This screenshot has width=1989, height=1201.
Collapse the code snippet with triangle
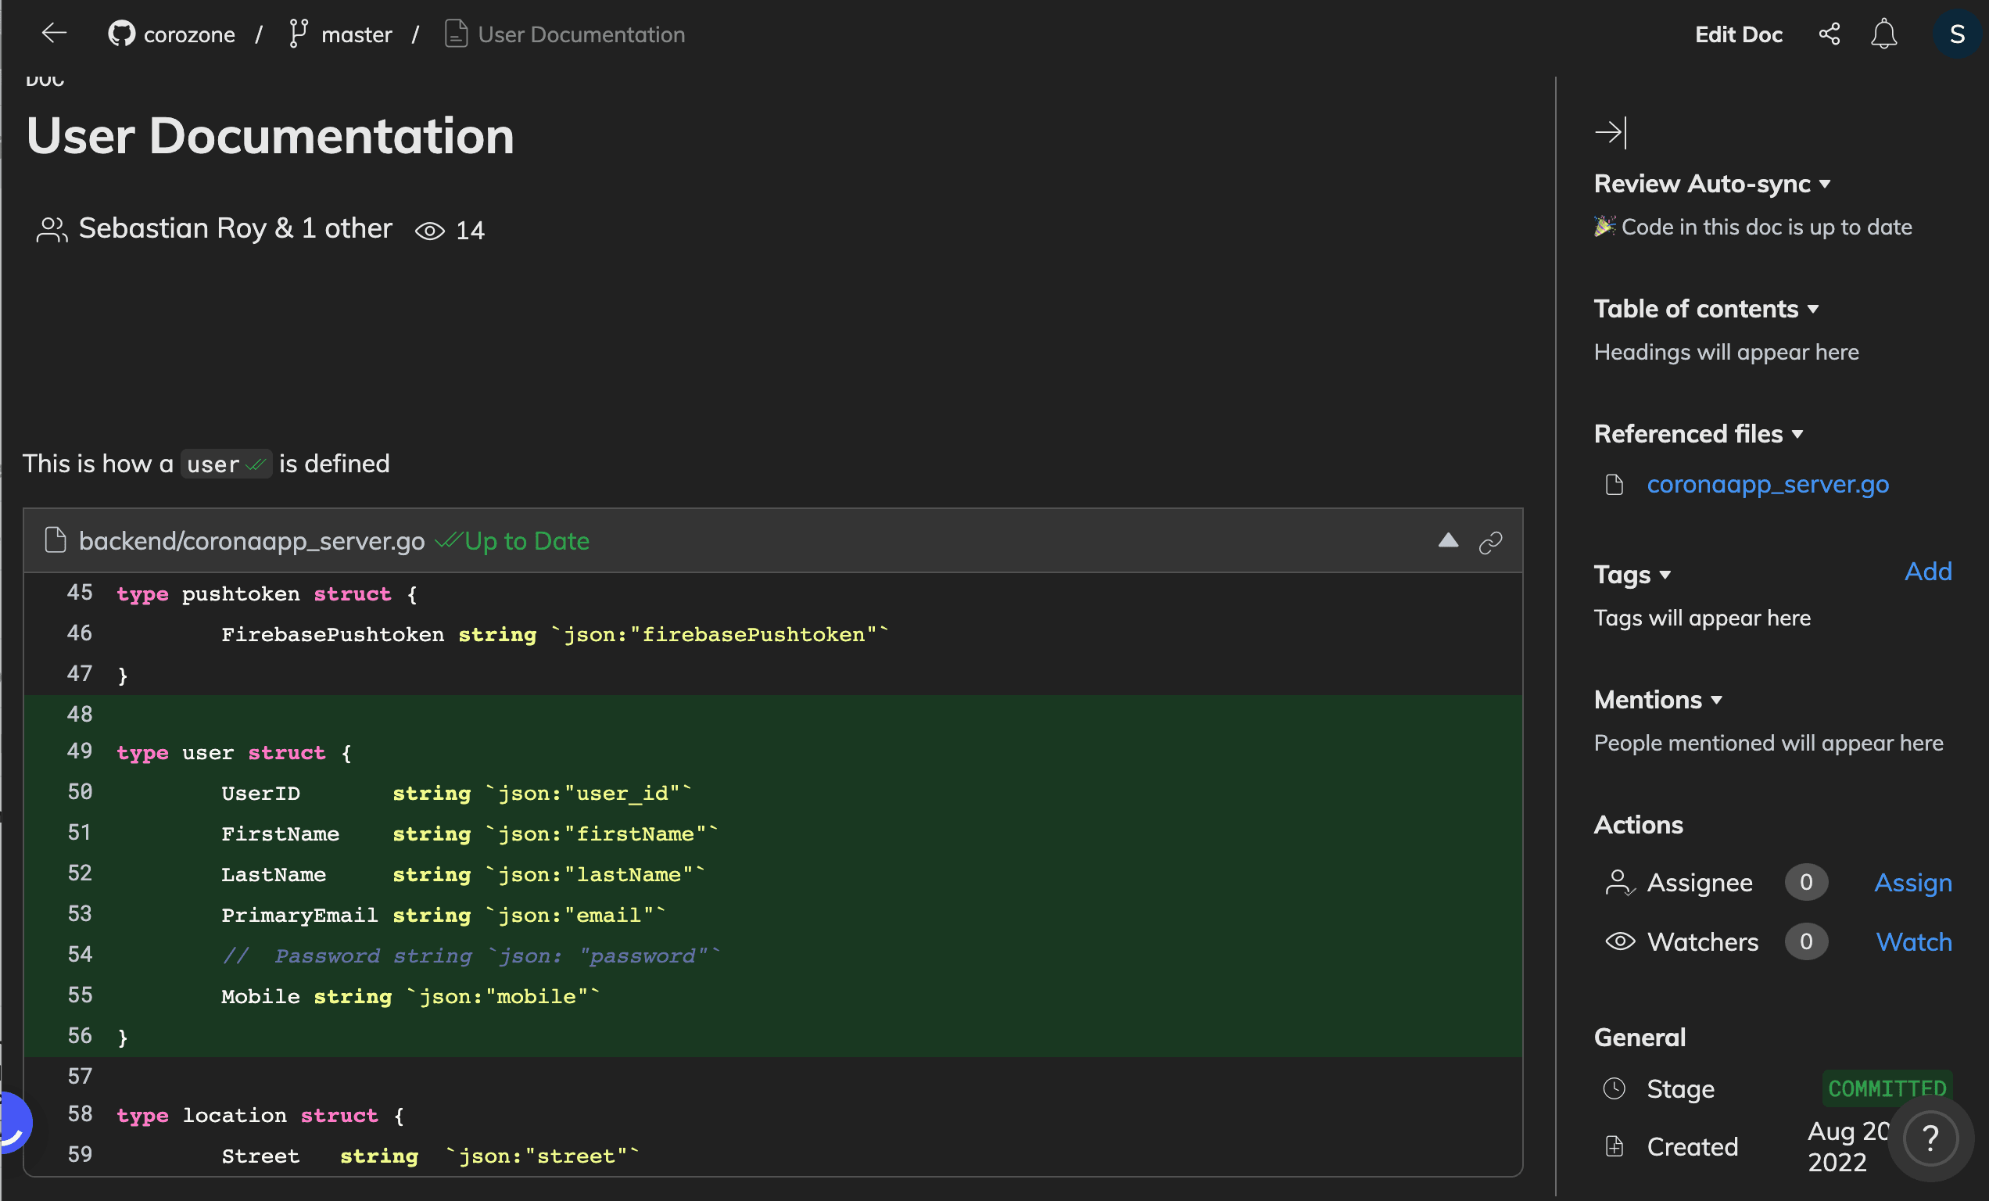point(1448,541)
